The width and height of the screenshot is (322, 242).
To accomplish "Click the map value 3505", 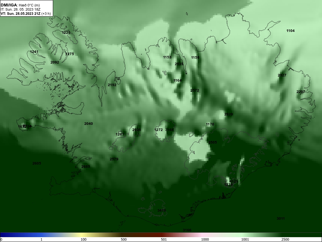I will click(213, 142).
